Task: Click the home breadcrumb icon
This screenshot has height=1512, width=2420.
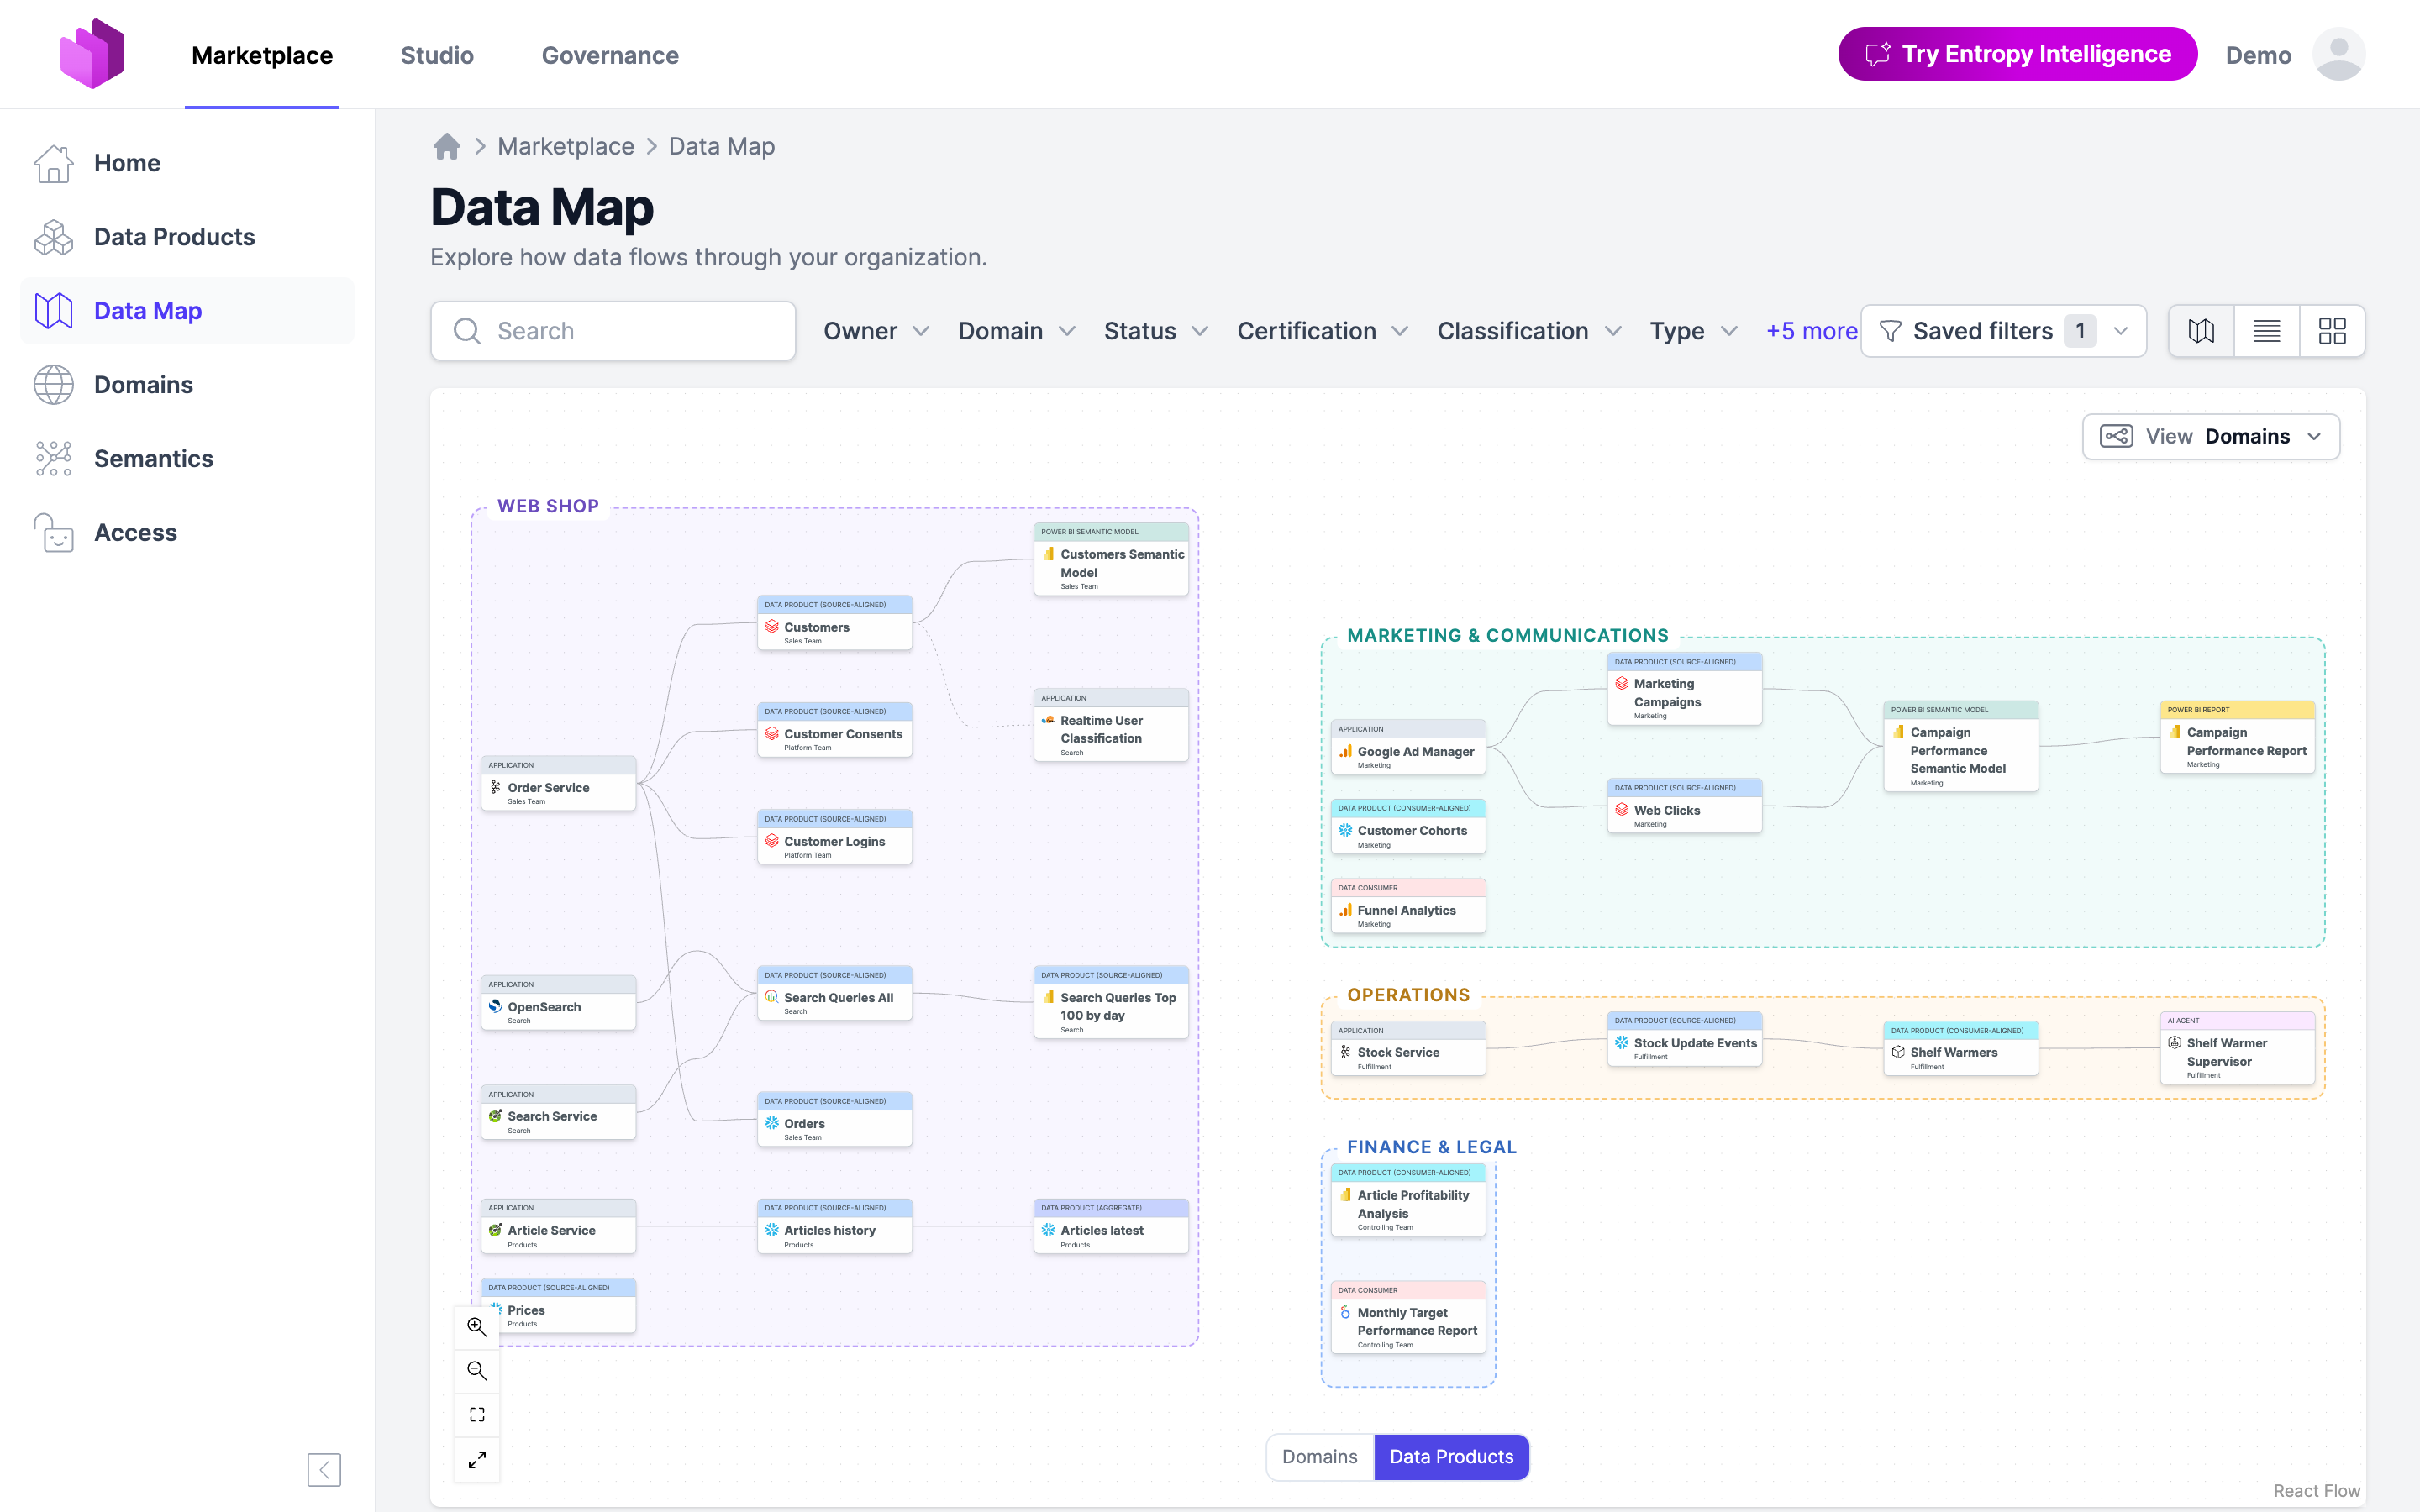Action: (447, 146)
